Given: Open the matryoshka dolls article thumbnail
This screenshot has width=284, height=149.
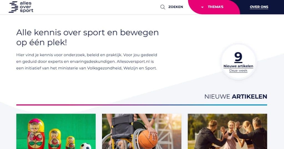Looking at the screenshot, I should (56, 131).
